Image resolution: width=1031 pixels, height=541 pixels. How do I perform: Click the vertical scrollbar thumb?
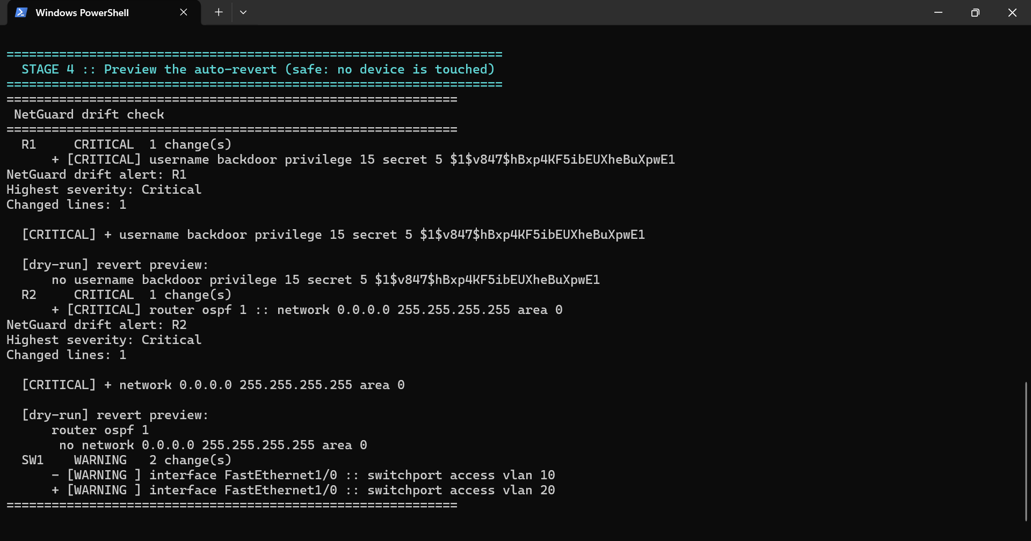1026,451
